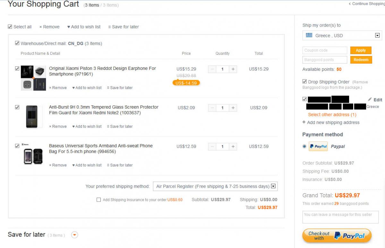The image size is (385, 248).
Task: Click quantity field of Baseus Armband
Action: point(223,147)
